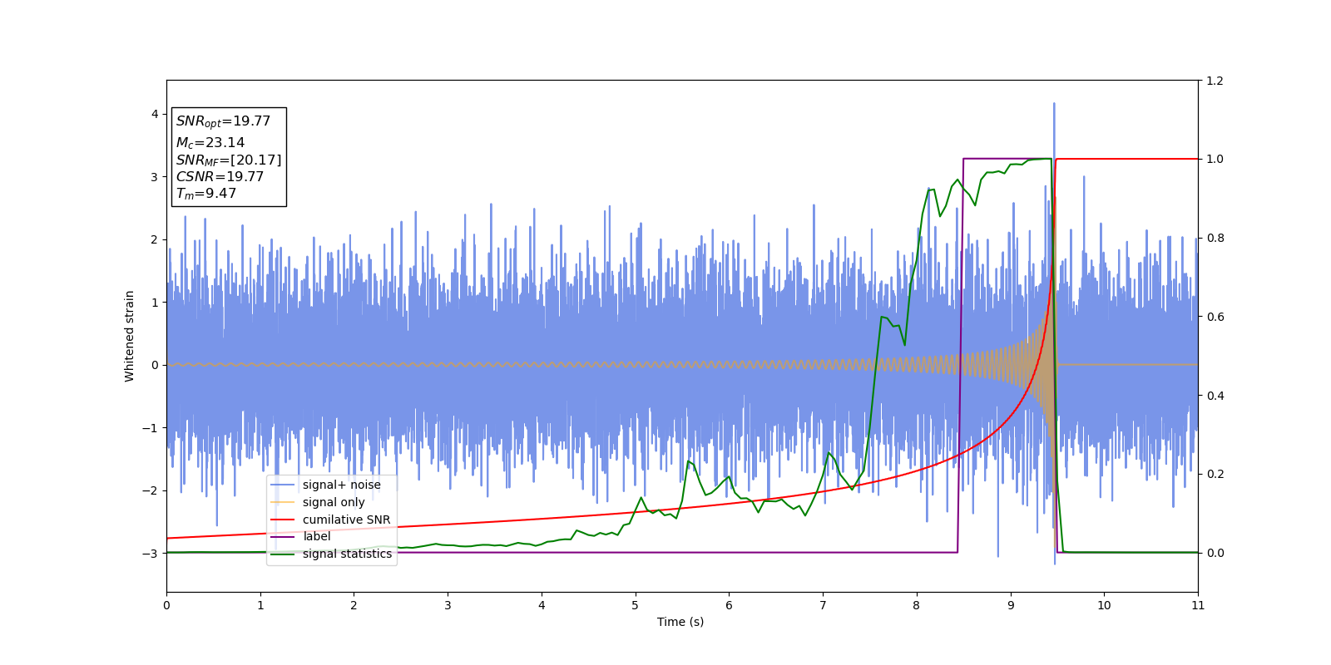1331x665 pixels.
Task: Click the right y-axis tick label 1.2
Action: coord(1215,81)
